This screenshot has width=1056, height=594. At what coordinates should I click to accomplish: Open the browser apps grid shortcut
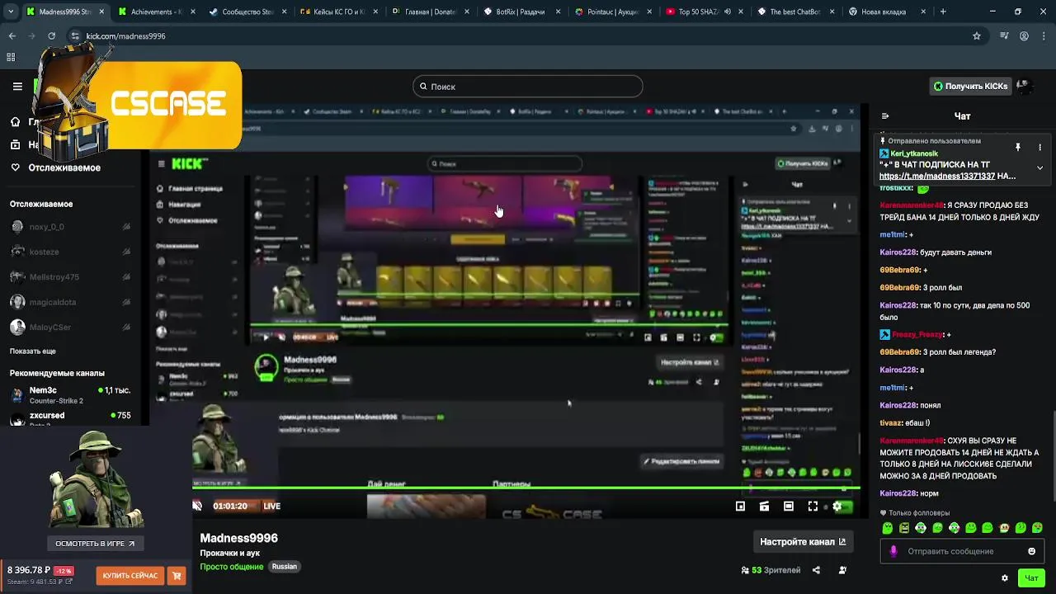click(x=11, y=57)
